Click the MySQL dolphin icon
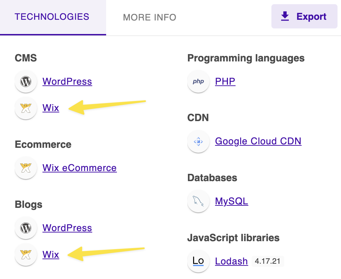This screenshot has height=279, width=341. pyautogui.click(x=198, y=201)
